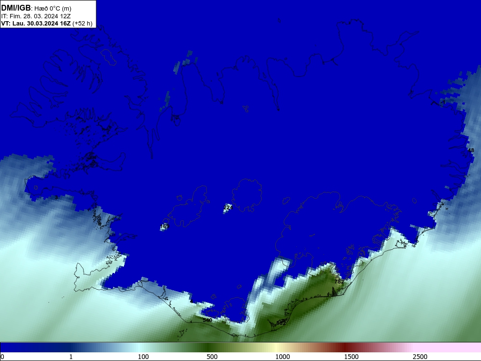
Task: Click the '540' height label on the map
Action: (x=207, y=320)
